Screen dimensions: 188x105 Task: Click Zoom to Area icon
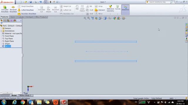tap(89, 18)
